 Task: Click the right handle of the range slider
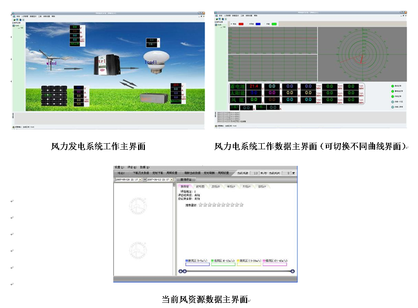tap(293, 271)
